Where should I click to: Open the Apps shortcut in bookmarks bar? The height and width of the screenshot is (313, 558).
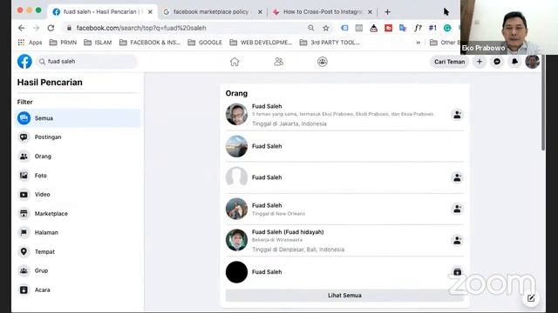tap(30, 43)
